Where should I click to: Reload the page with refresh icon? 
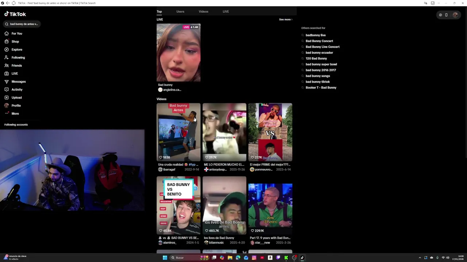[x=13, y=3]
